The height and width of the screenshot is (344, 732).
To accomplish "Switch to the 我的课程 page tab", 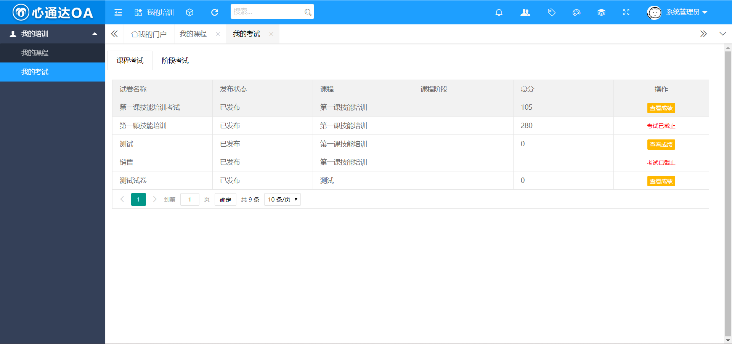I will (x=193, y=34).
